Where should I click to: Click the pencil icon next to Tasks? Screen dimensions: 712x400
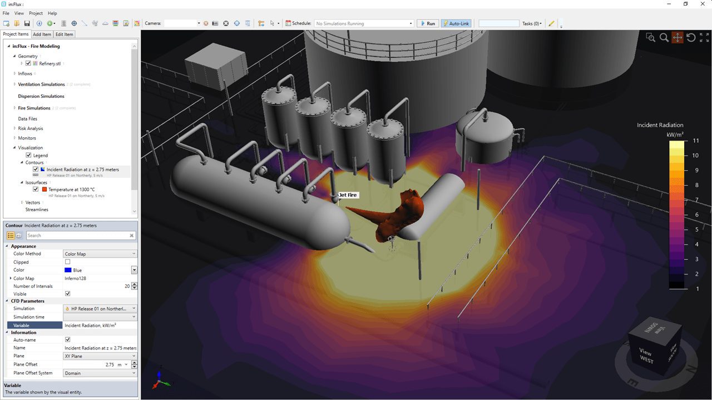tap(551, 23)
